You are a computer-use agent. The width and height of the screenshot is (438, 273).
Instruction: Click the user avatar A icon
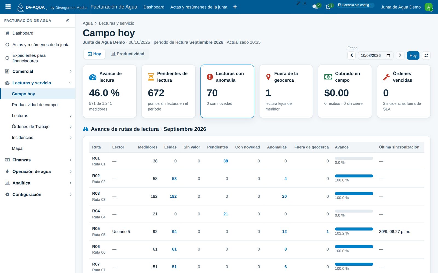429,7
